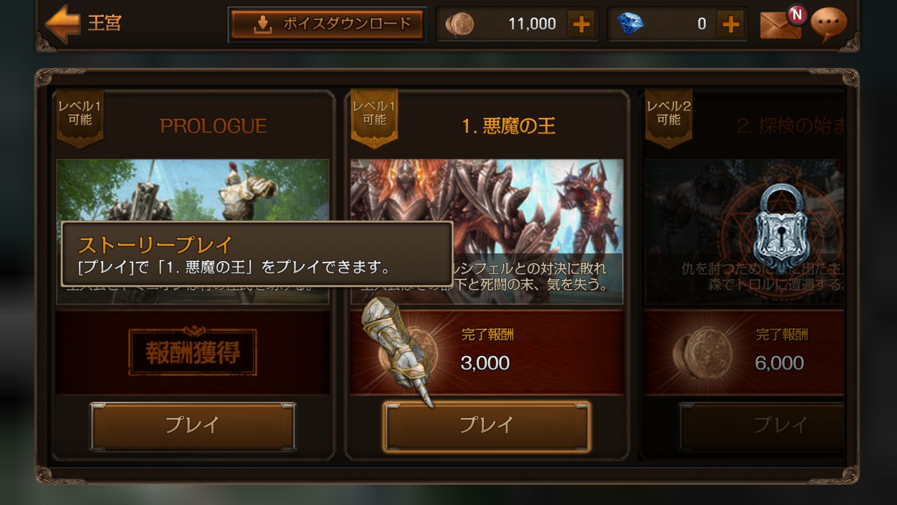897x505 pixels.
Task: Click the plus icon beside blue gems
Action: coord(730,24)
